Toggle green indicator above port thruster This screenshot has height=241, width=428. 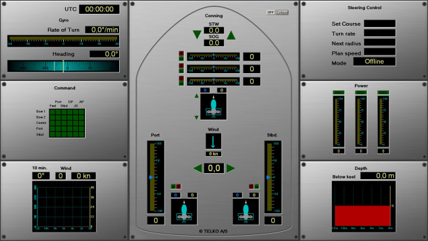tap(173, 186)
